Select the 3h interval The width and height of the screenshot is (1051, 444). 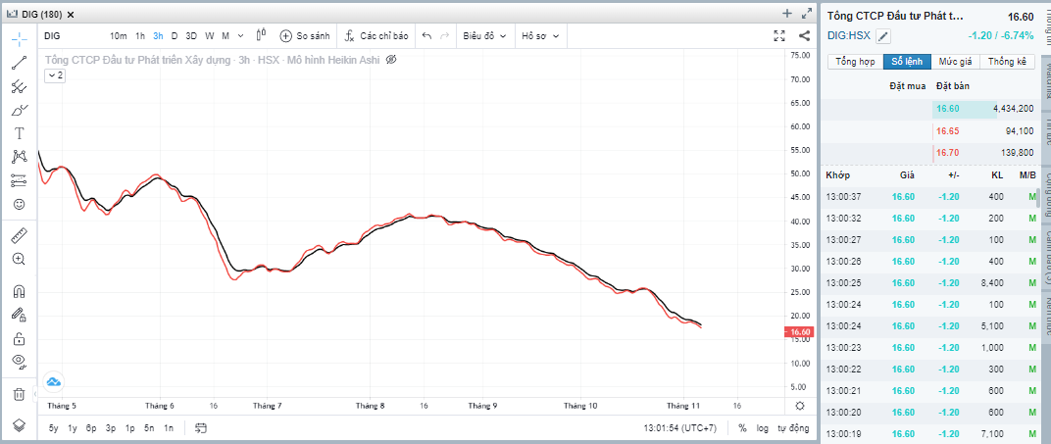point(158,35)
